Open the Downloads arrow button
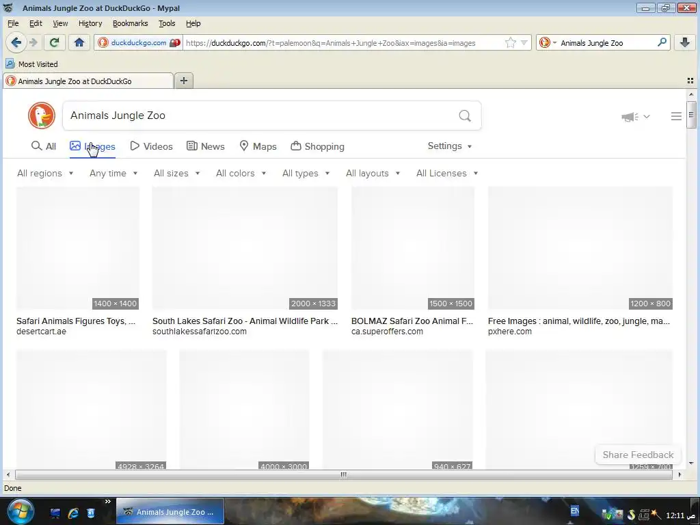 685,42
